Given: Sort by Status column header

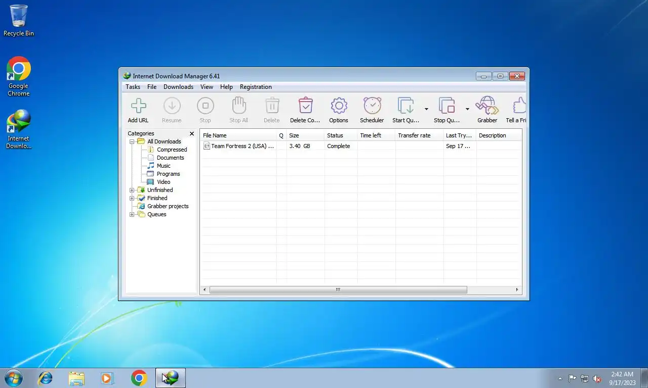Looking at the screenshot, I should click(x=341, y=135).
